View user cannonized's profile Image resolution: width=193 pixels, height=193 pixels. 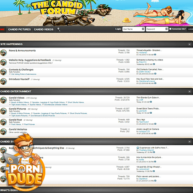144,169
